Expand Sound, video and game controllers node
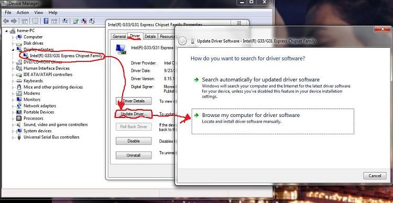This screenshot has height=203, width=393. click(13, 125)
